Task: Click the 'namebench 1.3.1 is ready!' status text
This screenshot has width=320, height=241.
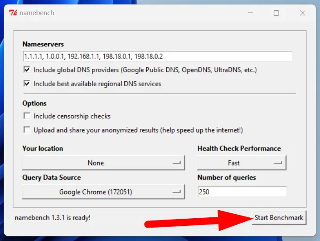Action: (53, 218)
